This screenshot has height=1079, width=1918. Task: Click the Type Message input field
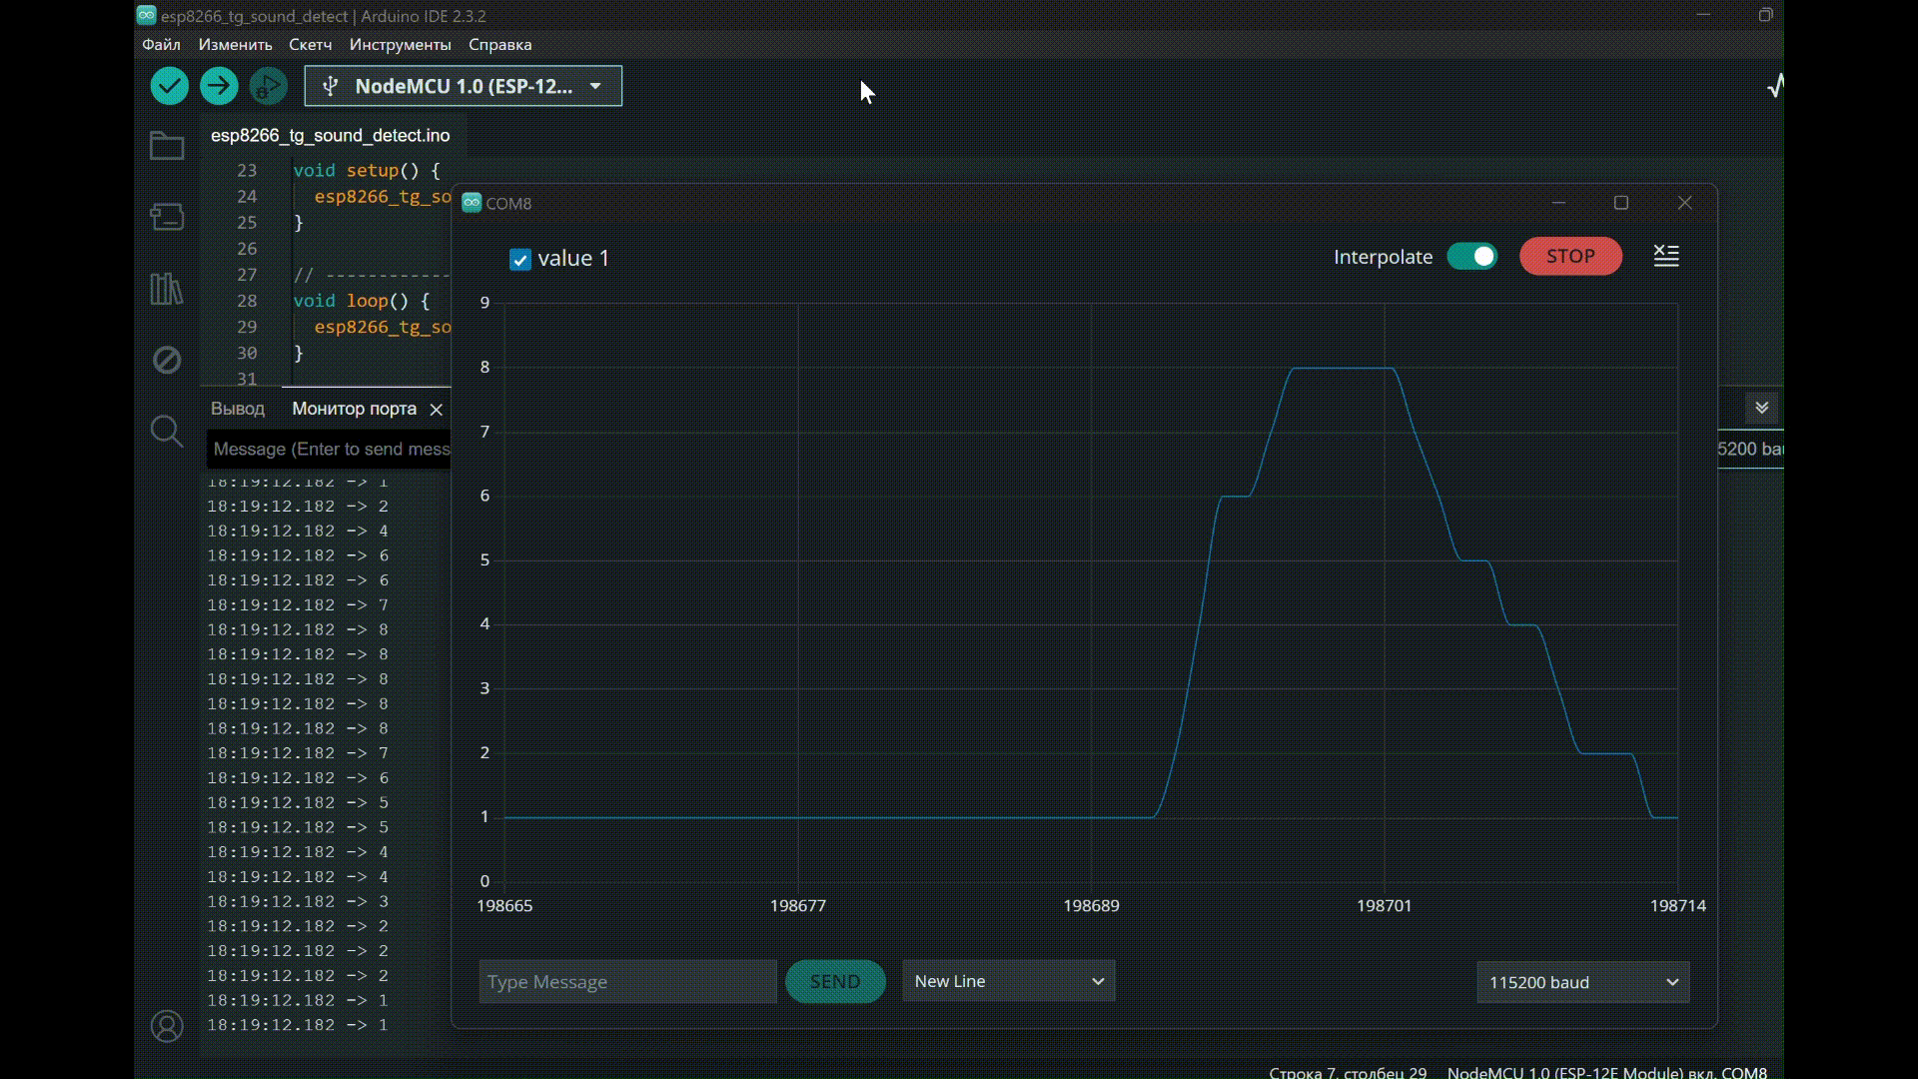(627, 981)
